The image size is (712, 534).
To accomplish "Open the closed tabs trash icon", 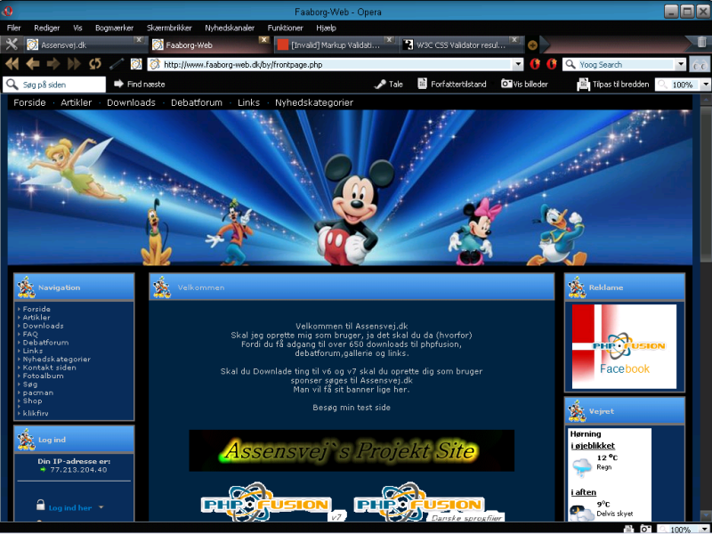I will click(x=701, y=44).
